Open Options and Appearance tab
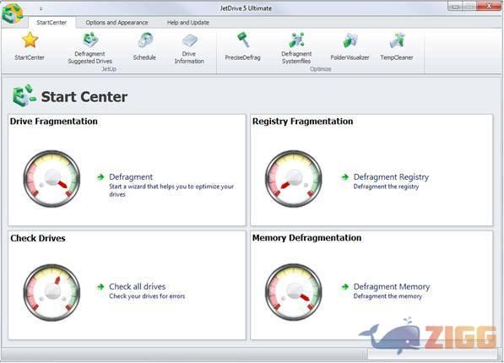Screen dimensions: 504x363 117,23
